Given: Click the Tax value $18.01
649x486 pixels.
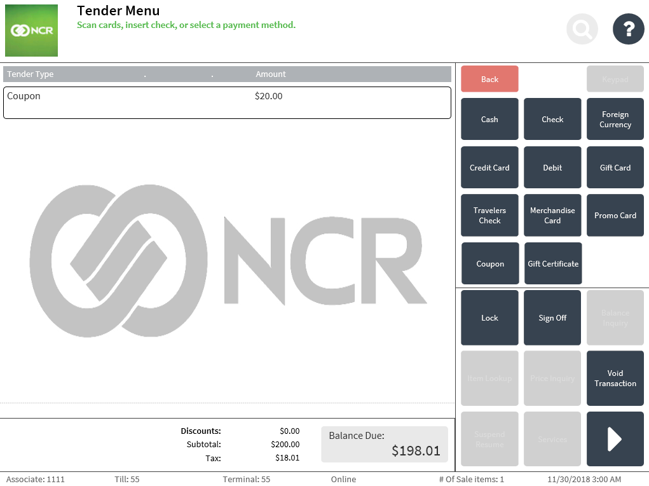Looking at the screenshot, I should click(287, 458).
